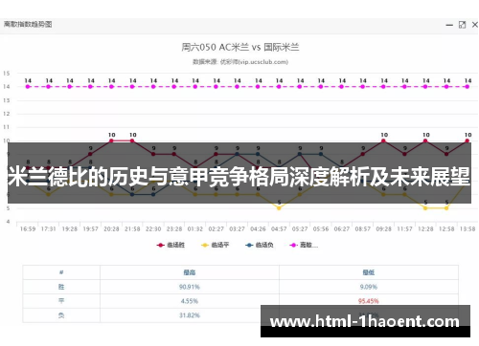This screenshot has width=479, height=346.
Task: Maximize the trend chart window
Action: click(462, 25)
